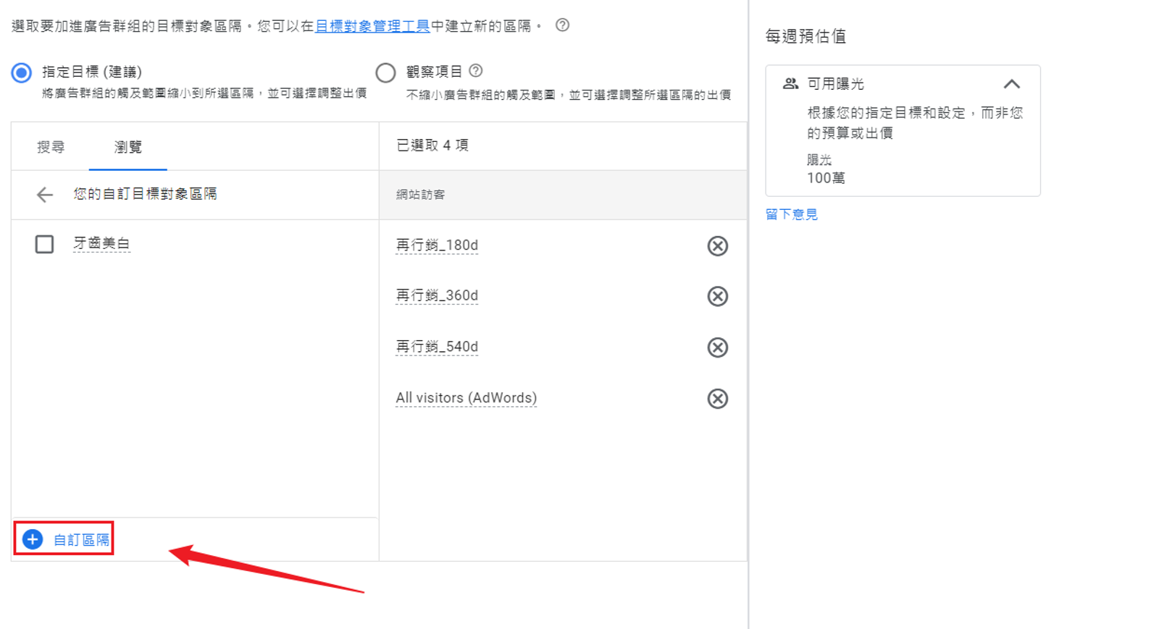Remove All visitors (AdWords) from selection
This screenshot has height=629, width=1159.
coord(717,399)
